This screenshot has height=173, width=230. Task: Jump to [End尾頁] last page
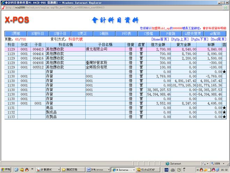tap(218, 39)
